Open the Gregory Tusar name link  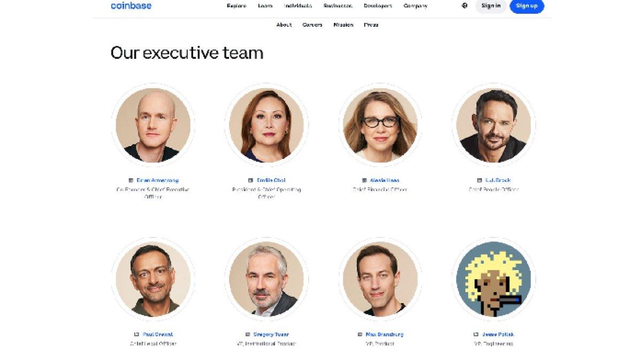(271, 334)
